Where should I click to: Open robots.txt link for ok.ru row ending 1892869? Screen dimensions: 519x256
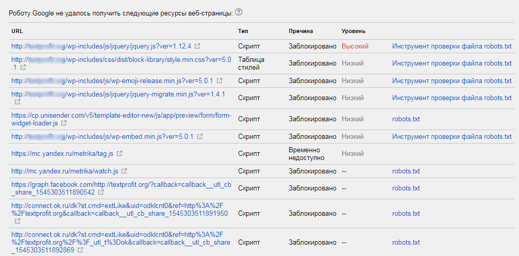(406, 242)
